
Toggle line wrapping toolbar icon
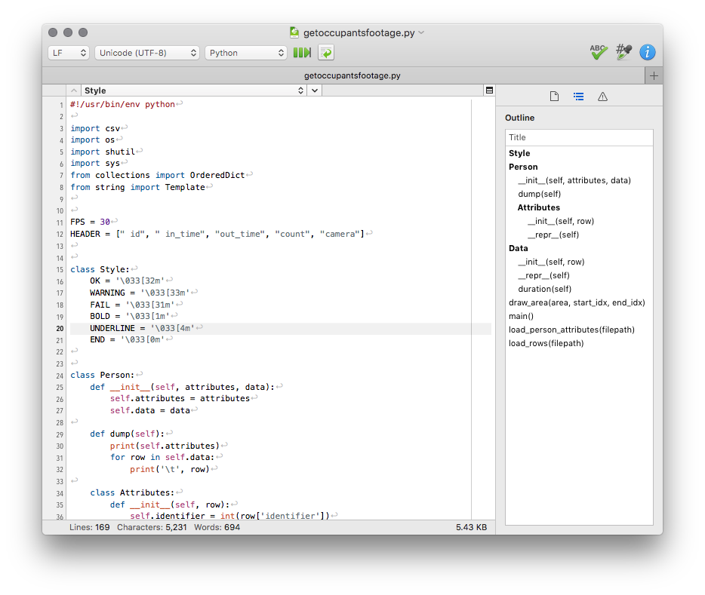(326, 53)
